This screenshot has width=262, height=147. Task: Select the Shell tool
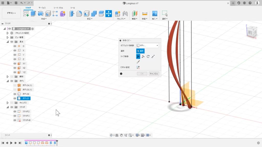click(x=86, y=14)
